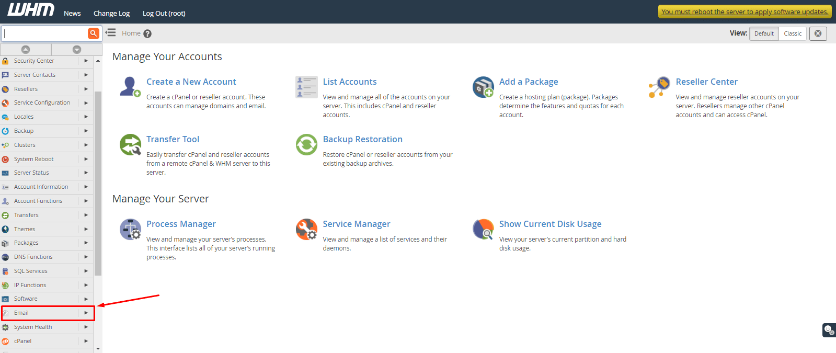The image size is (836, 353).
Task: Click the Process Manager icon
Action: coord(130,229)
